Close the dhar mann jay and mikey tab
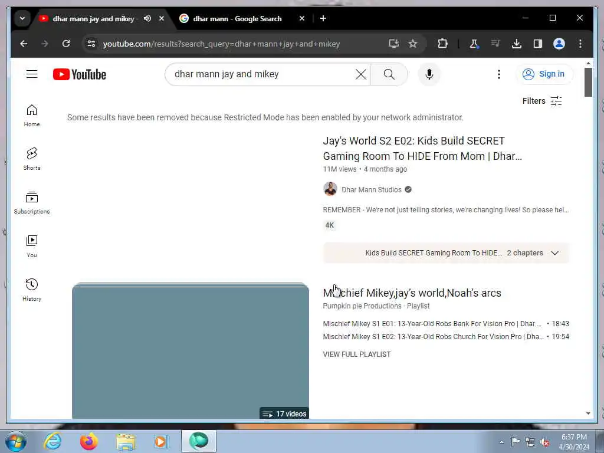Viewport: 604px width, 453px height. [x=162, y=18]
